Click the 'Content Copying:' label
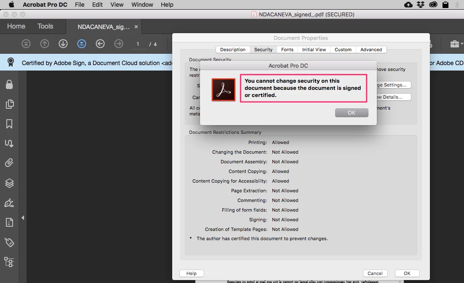464x283 pixels. click(248, 171)
